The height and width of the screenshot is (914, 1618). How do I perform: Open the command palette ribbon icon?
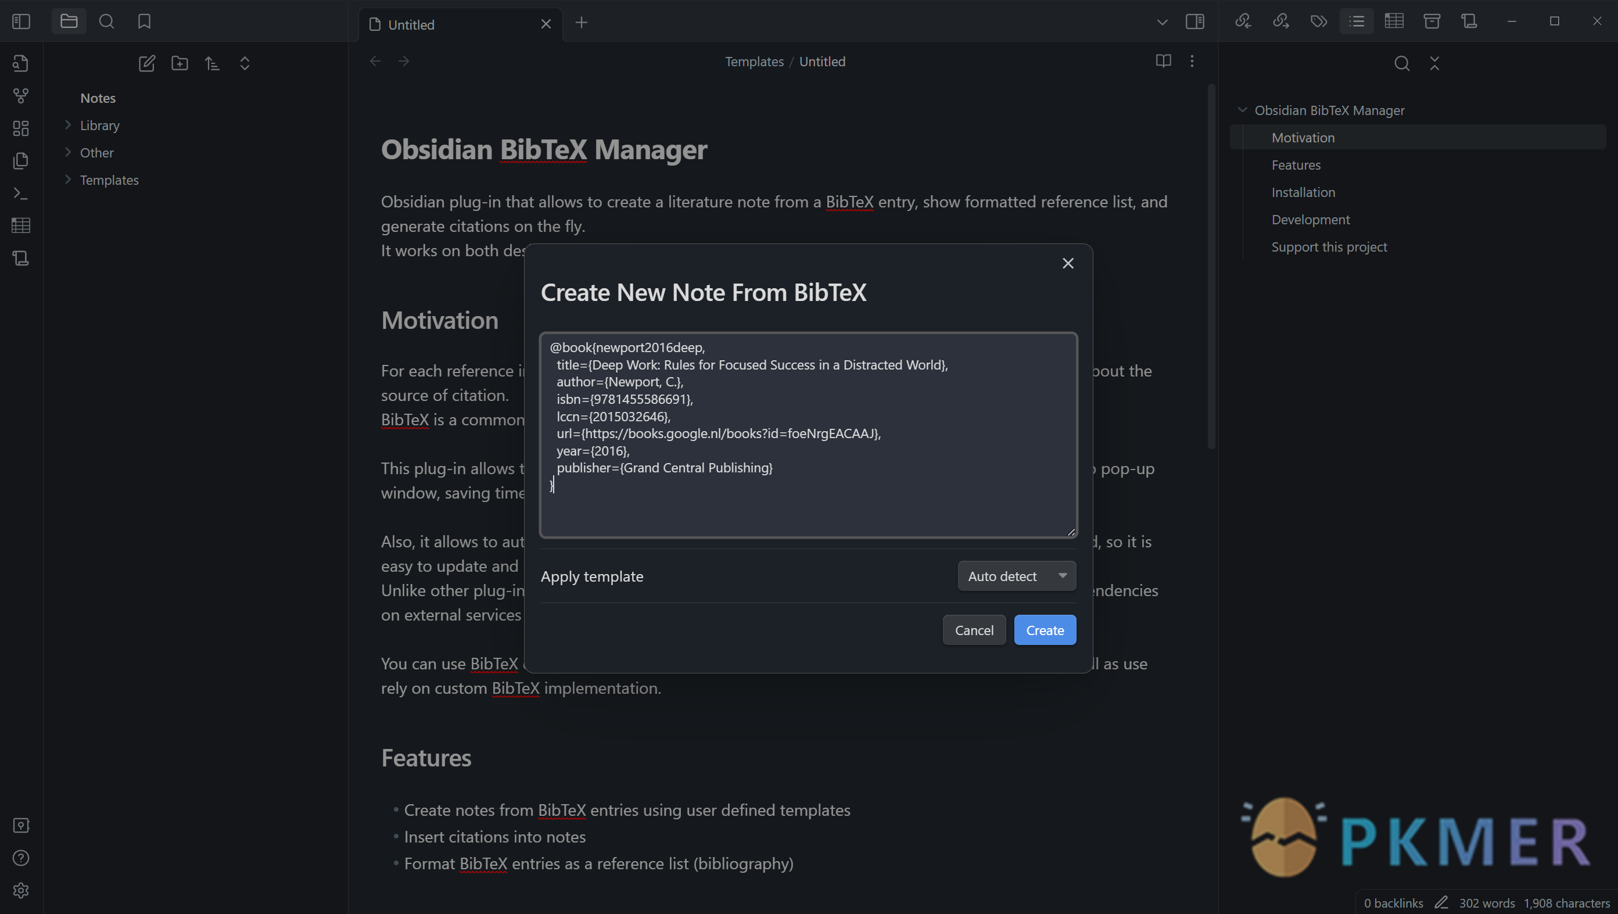click(21, 193)
